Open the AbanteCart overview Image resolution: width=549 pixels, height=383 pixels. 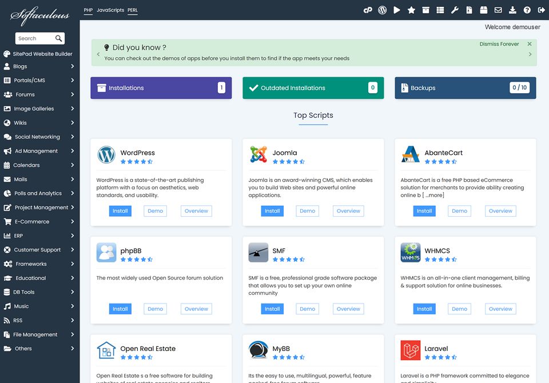[x=500, y=211]
